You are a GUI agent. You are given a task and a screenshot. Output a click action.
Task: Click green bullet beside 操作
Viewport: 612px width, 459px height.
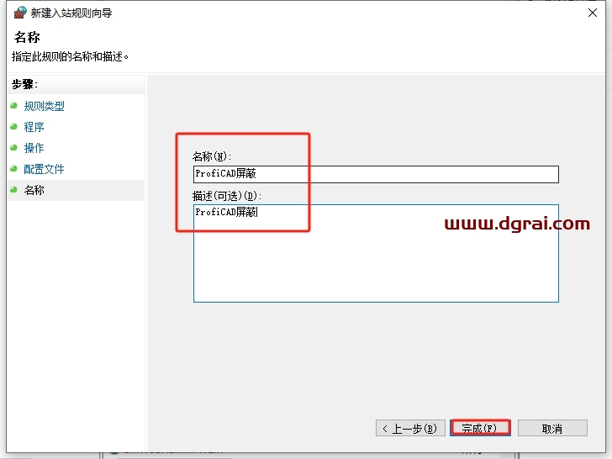coord(14,148)
